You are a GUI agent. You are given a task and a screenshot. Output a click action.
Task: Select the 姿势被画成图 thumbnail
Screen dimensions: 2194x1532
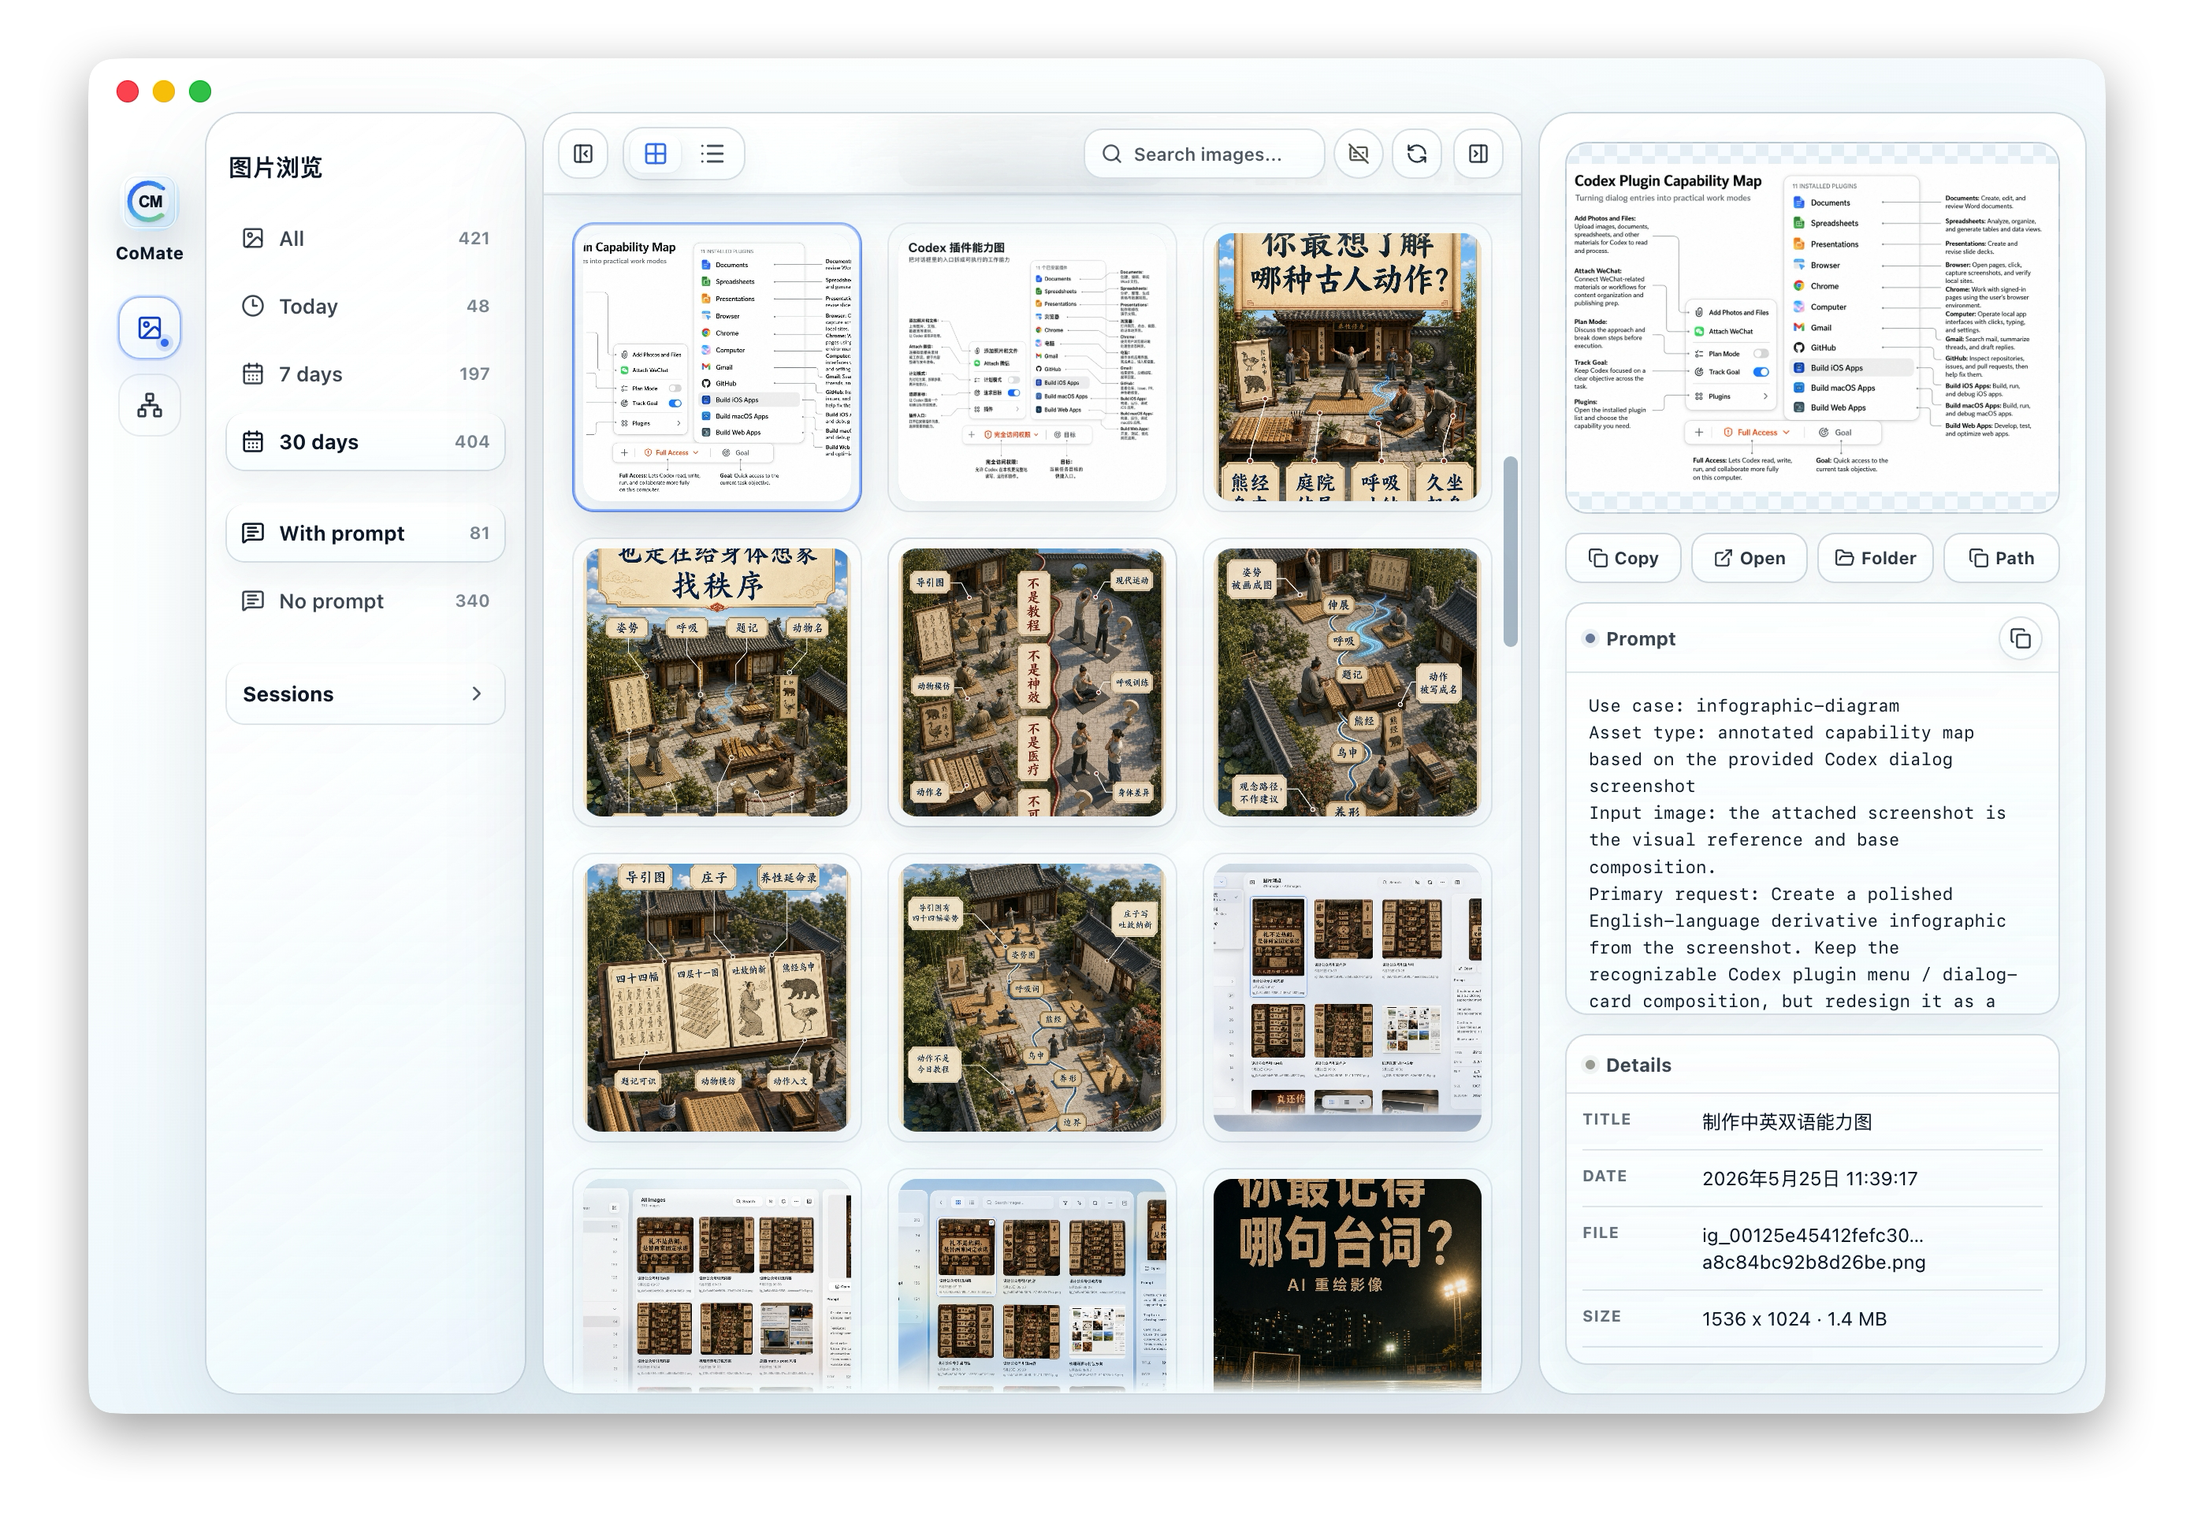pos(1348,682)
